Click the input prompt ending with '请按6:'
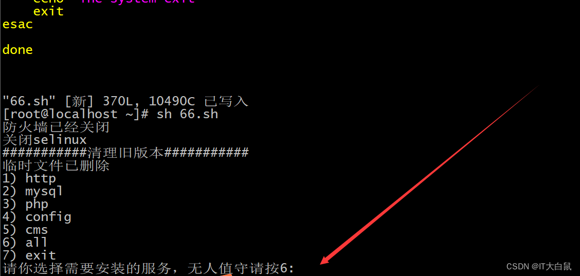 click(148, 268)
